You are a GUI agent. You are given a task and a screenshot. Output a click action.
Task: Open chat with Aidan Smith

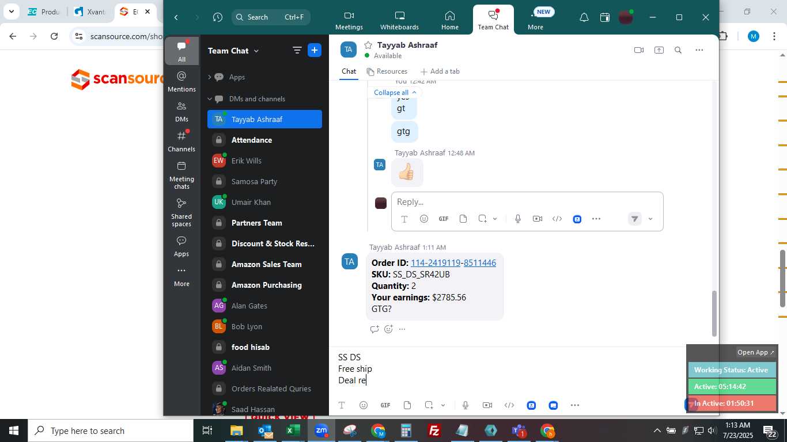pos(264,368)
